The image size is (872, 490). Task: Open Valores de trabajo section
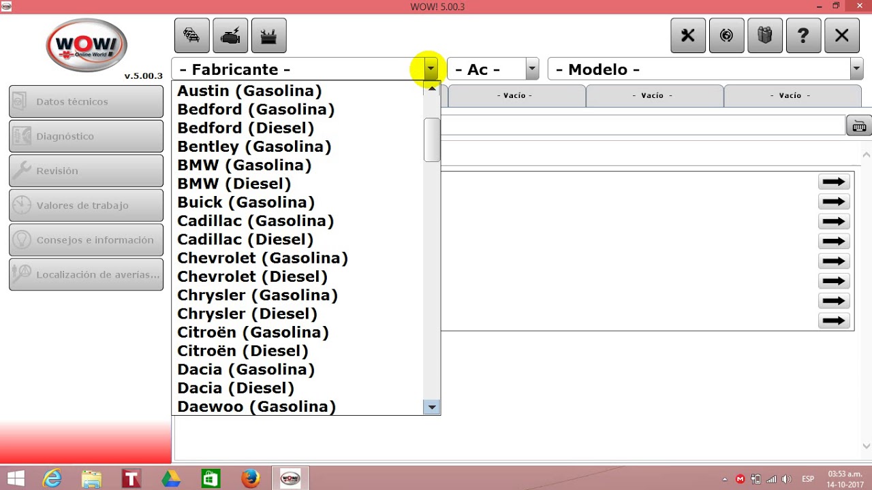point(86,206)
